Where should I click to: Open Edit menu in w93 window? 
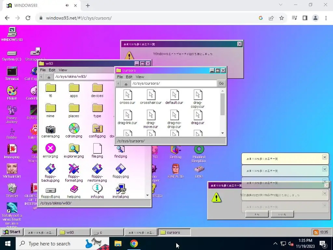(52, 70)
